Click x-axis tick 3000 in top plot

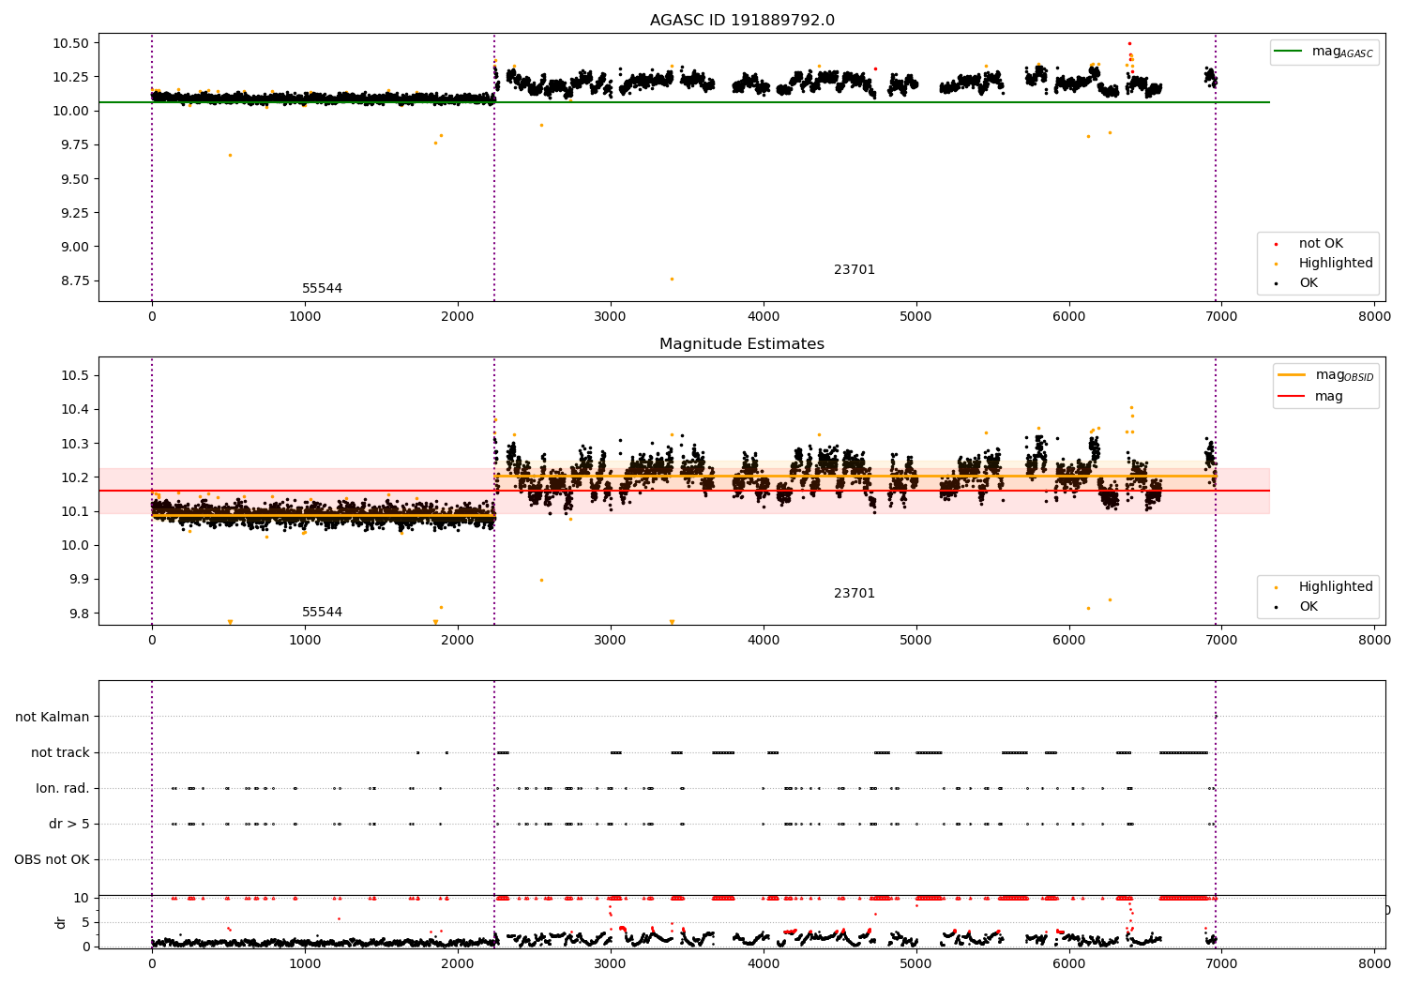611,317
